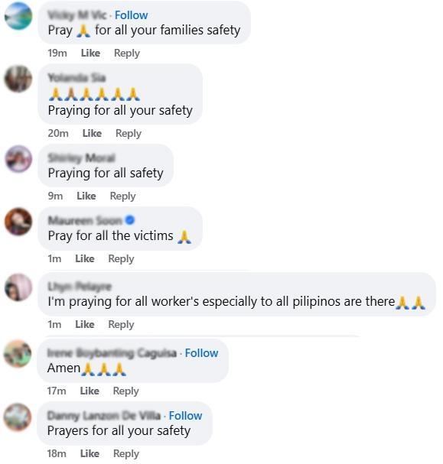Follow the author of 'Pray for all your families safety'
Screen dimensions: 443x464
[131, 15]
